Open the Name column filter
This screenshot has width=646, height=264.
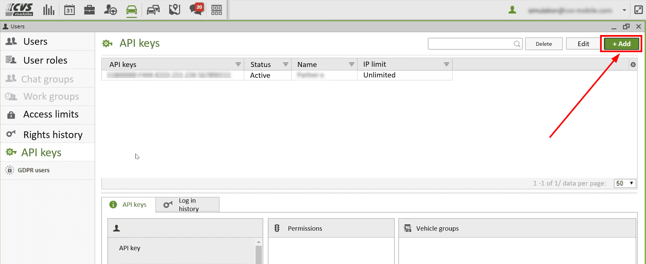(352, 64)
